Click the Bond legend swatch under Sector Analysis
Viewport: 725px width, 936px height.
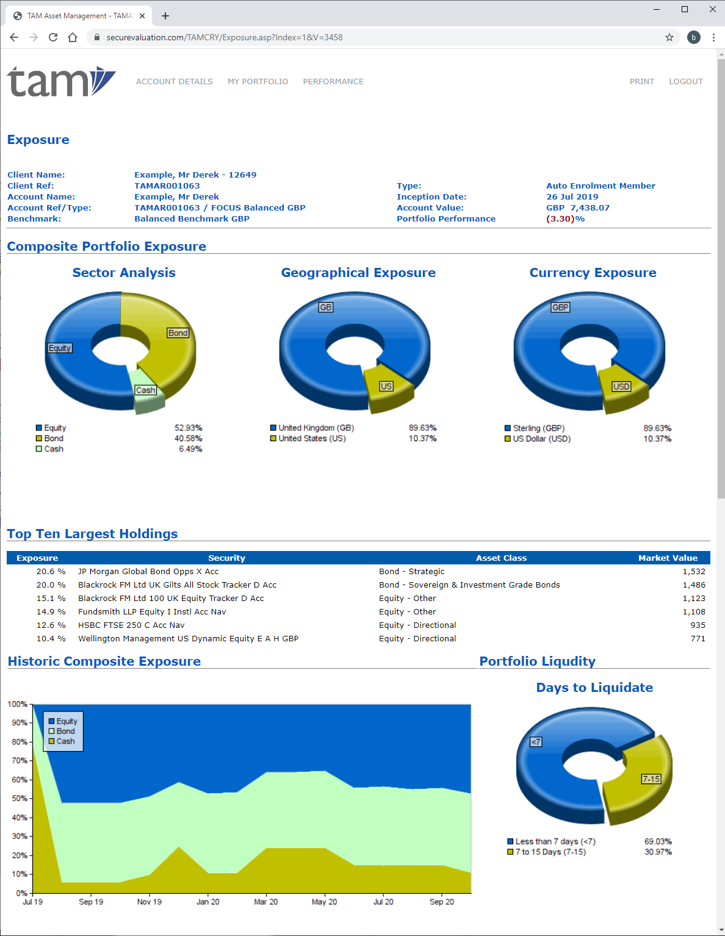point(39,439)
